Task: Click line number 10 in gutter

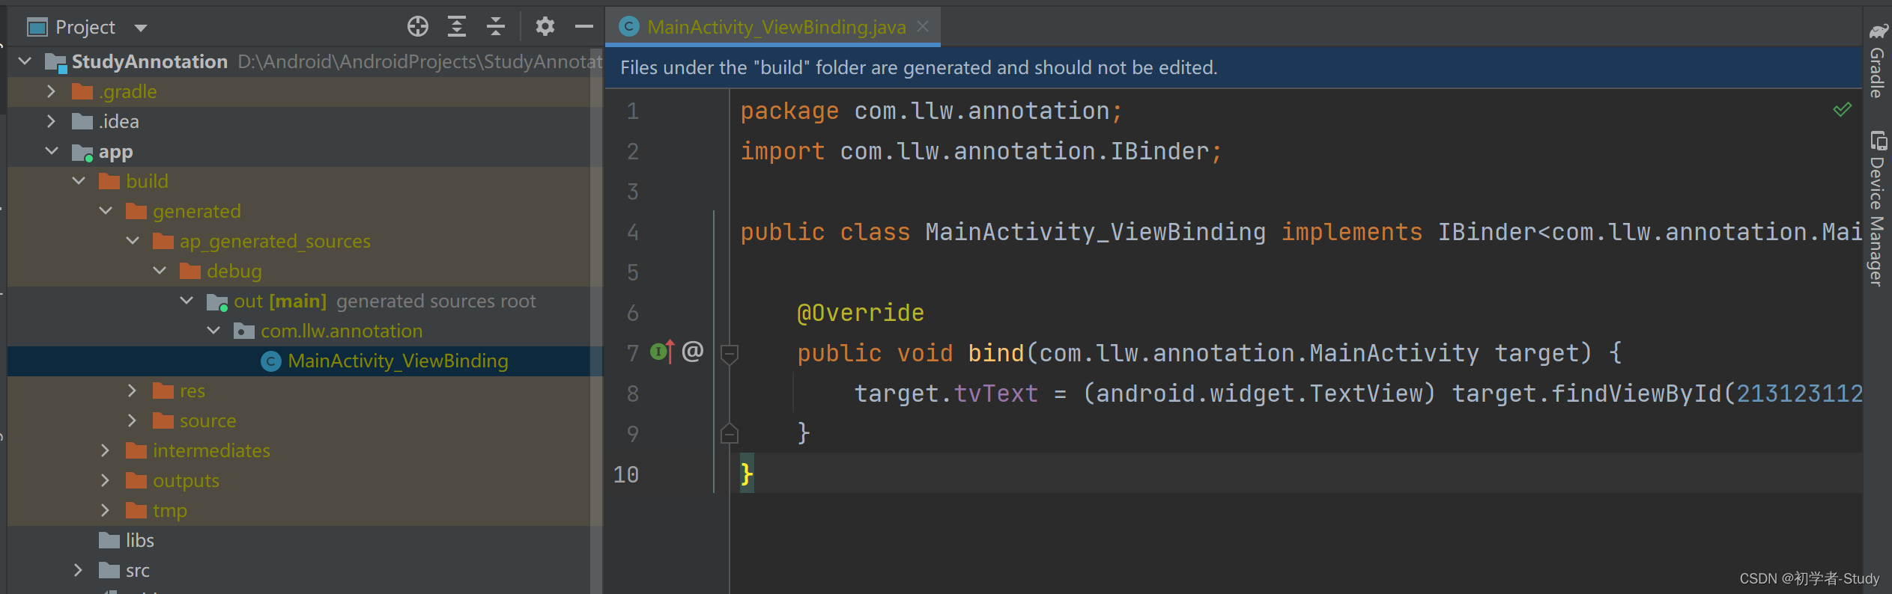Action: (x=626, y=474)
